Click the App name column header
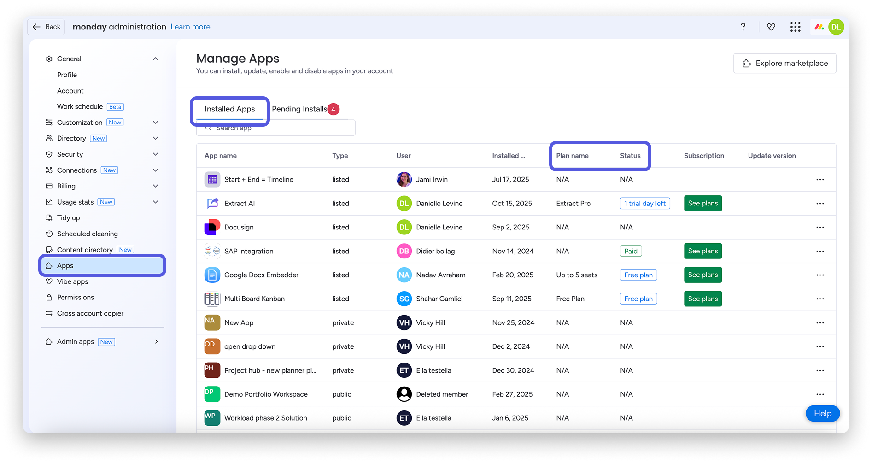 (221, 156)
